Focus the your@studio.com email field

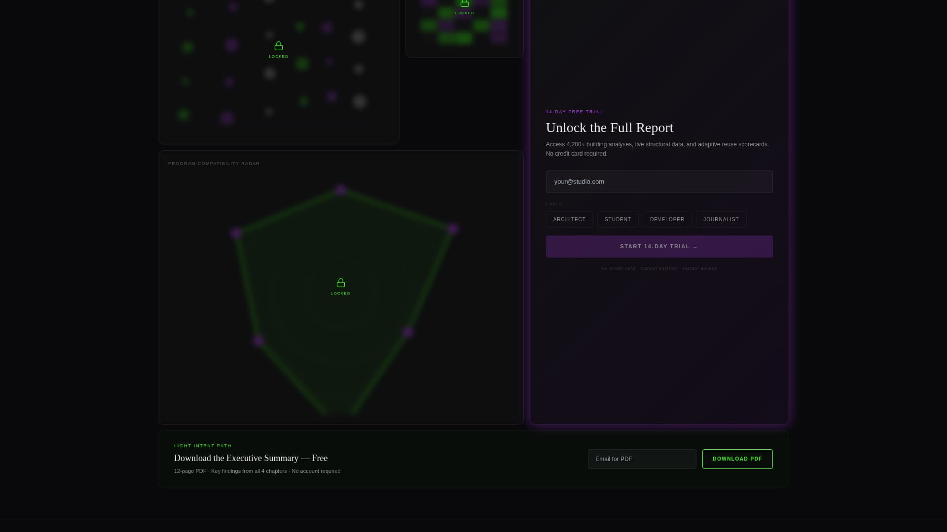coord(659,182)
